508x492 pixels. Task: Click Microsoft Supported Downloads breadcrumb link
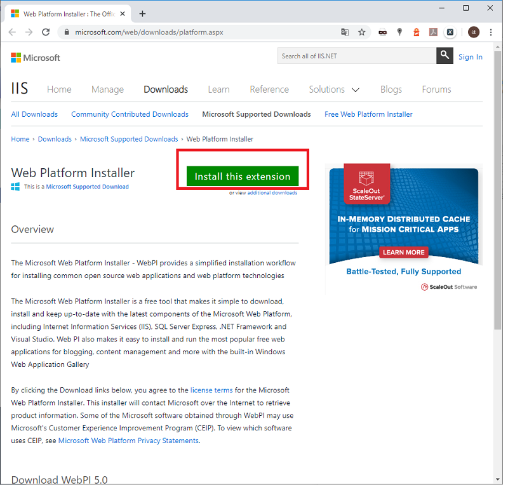click(x=129, y=139)
